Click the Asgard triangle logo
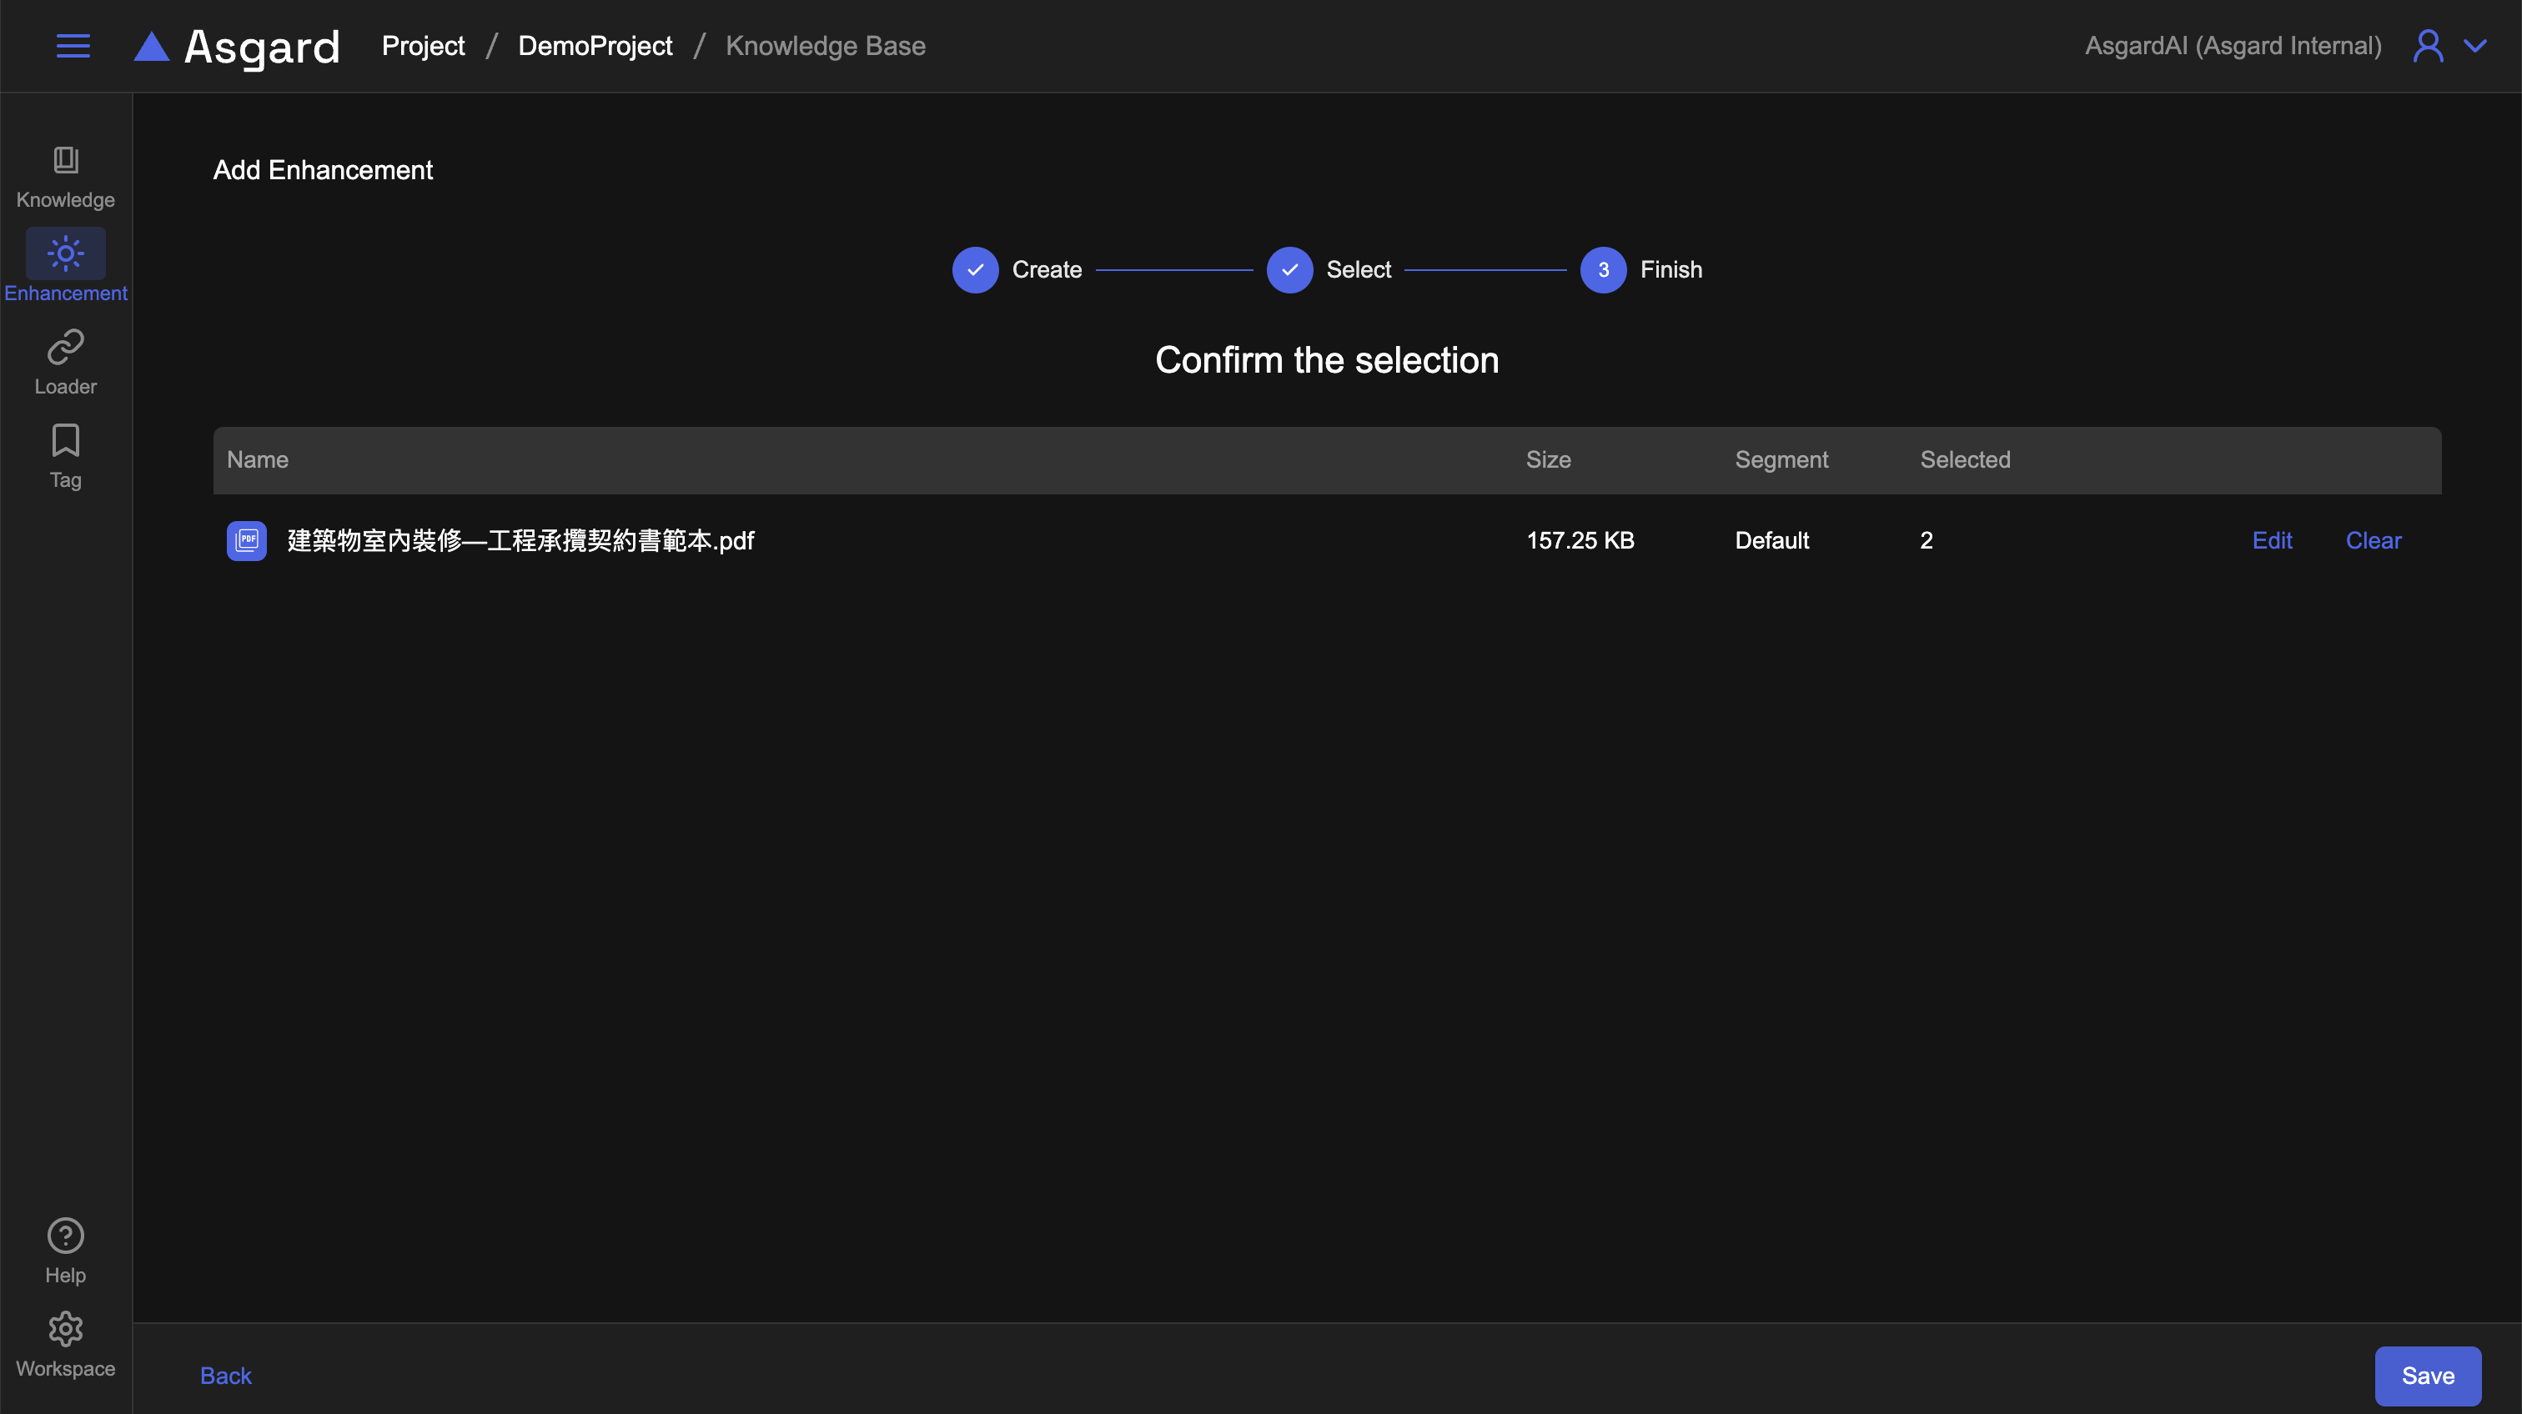Viewport: 2522px width, 1414px height. click(x=152, y=46)
